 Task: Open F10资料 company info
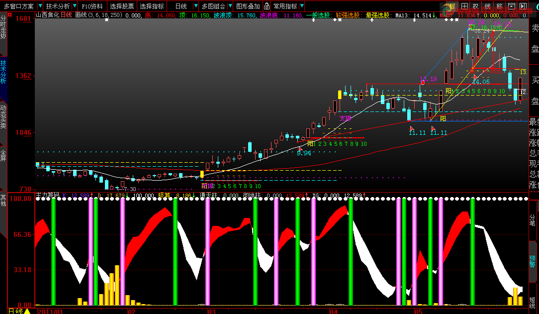click(92, 6)
